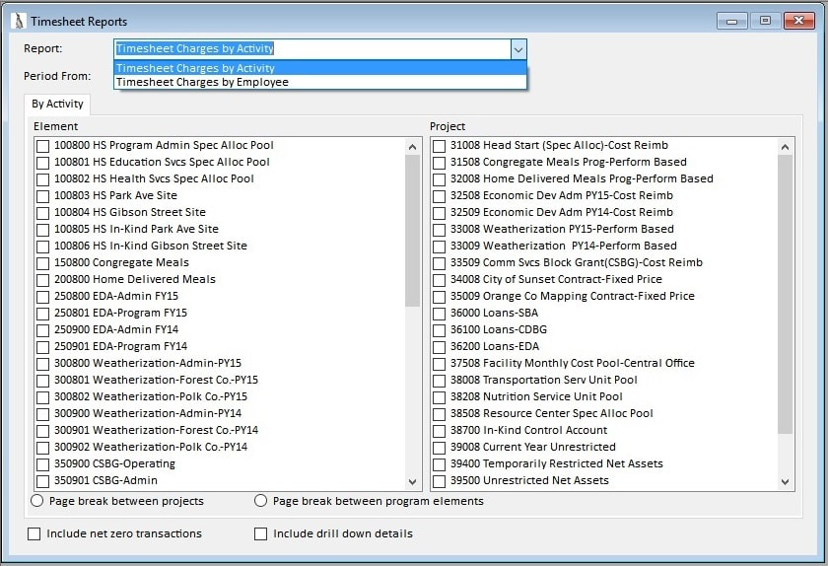Viewport: 828px width, 566px height.
Task: Check 31008 Head Start (Spec Alloc)-Cost Reimb
Action: (439, 146)
